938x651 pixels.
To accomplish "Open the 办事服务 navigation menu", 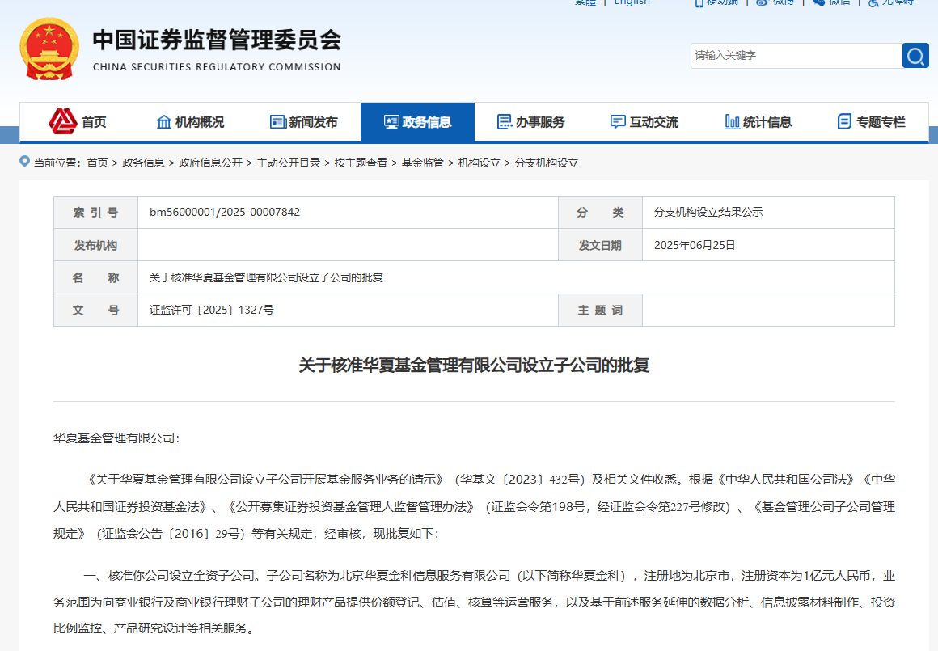I will point(530,122).
